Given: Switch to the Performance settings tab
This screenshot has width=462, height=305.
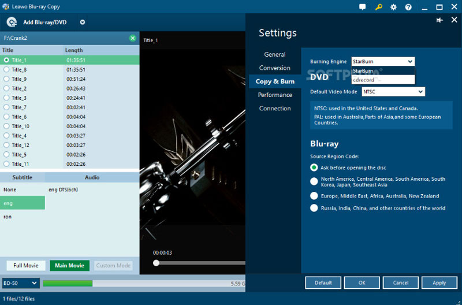Looking at the screenshot, I should pos(275,95).
